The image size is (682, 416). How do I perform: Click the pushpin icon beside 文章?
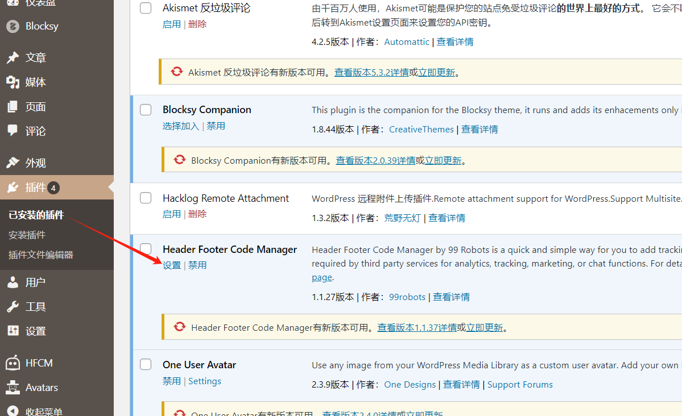(13, 57)
